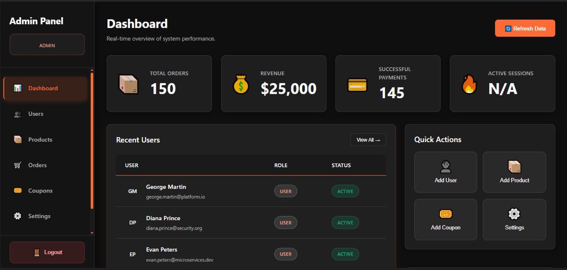Click the Settings gear icon in sidebar
The height and width of the screenshot is (270, 567).
pyautogui.click(x=18, y=216)
